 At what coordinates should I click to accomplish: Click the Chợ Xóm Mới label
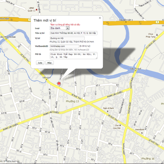click(x=117, y=127)
